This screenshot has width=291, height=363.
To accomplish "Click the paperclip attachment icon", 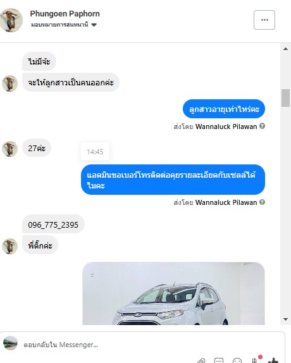I will 201,361.
